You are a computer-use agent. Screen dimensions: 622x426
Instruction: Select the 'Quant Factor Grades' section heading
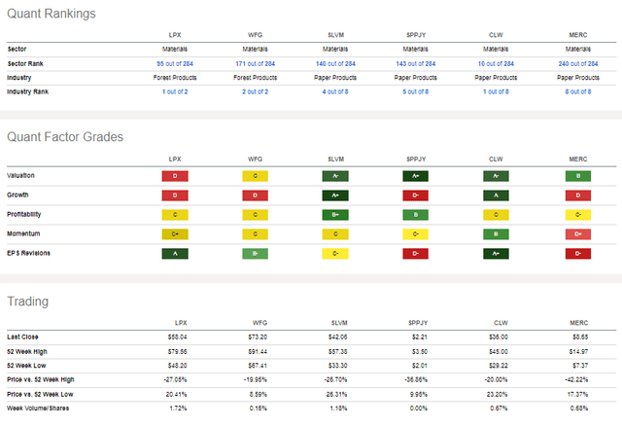coord(65,137)
